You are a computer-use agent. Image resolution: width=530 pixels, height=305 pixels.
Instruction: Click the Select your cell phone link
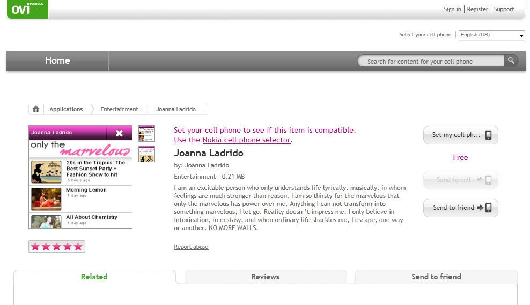click(425, 35)
